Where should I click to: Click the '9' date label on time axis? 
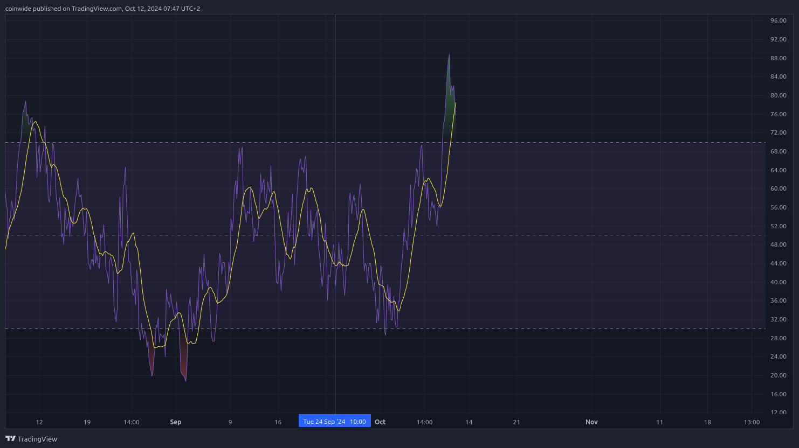point(230,422)
